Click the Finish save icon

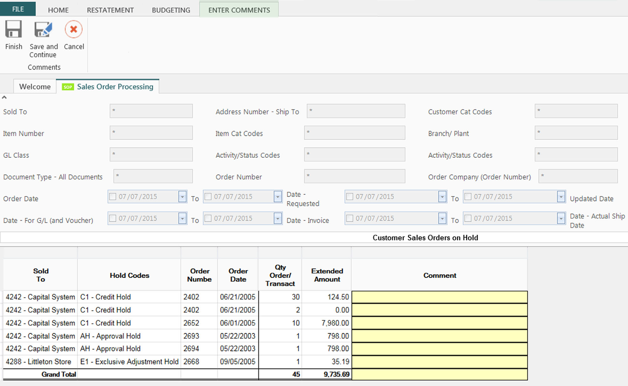point(13,30)
